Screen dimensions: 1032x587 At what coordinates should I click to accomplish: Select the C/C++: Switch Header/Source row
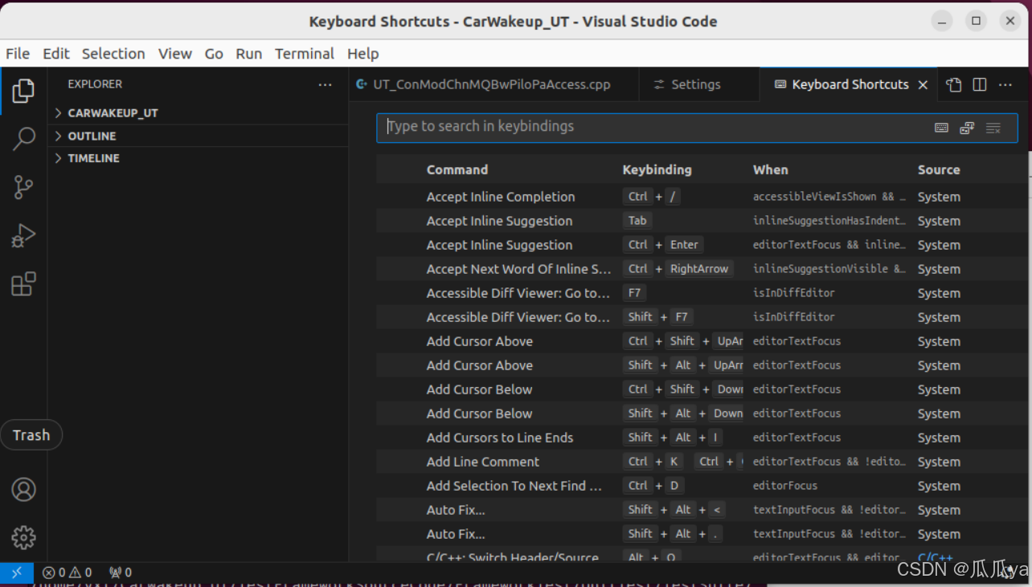pos(701,555)
